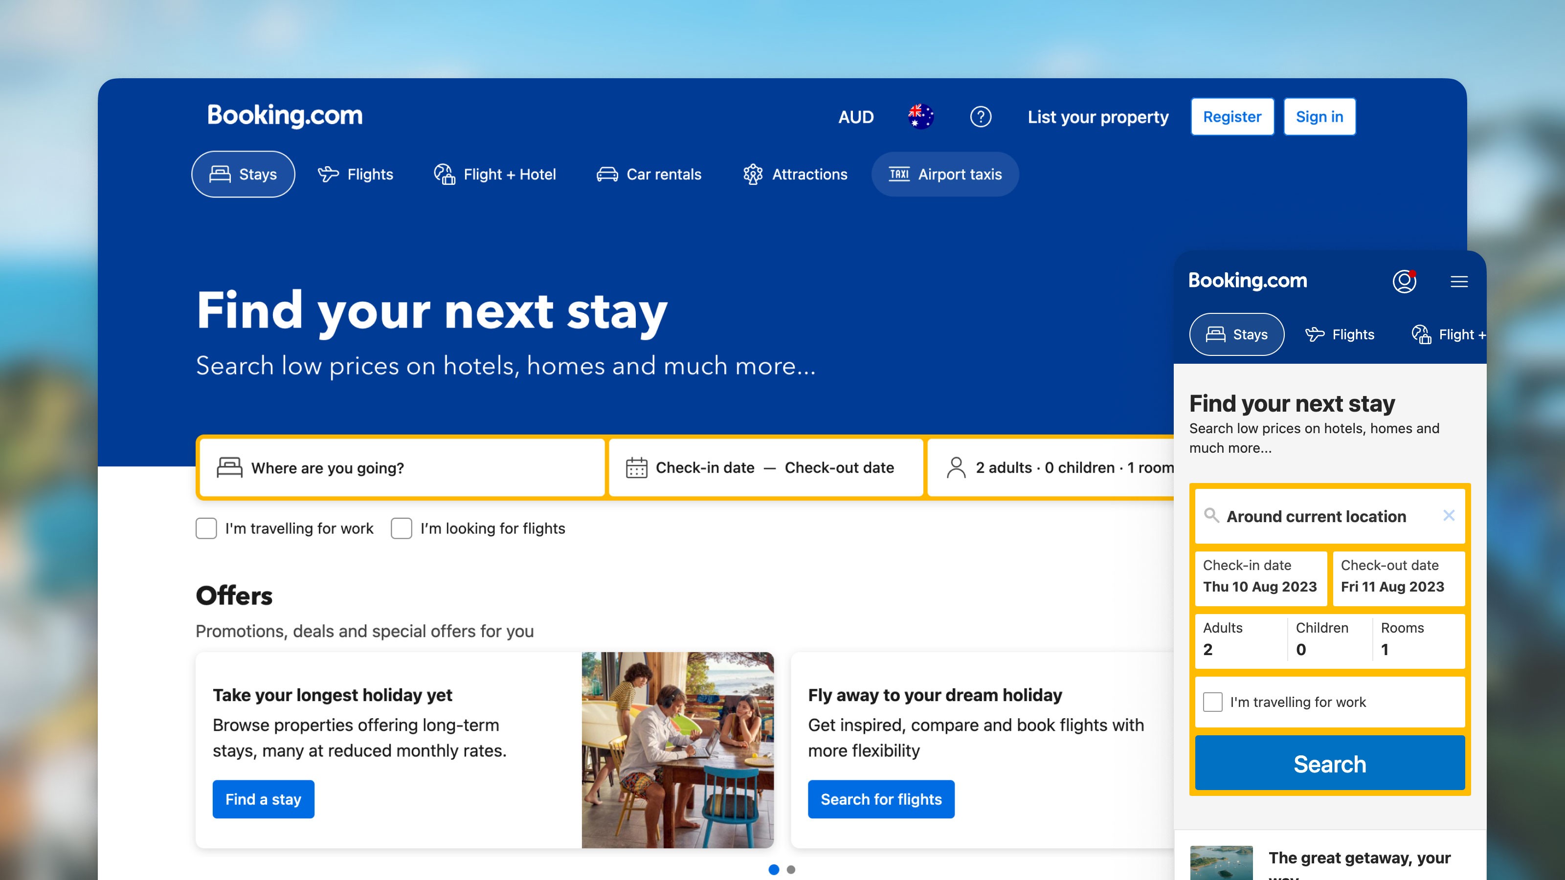Open the AUD currency selector
The image size is (1565, 880).
[856, 117]
